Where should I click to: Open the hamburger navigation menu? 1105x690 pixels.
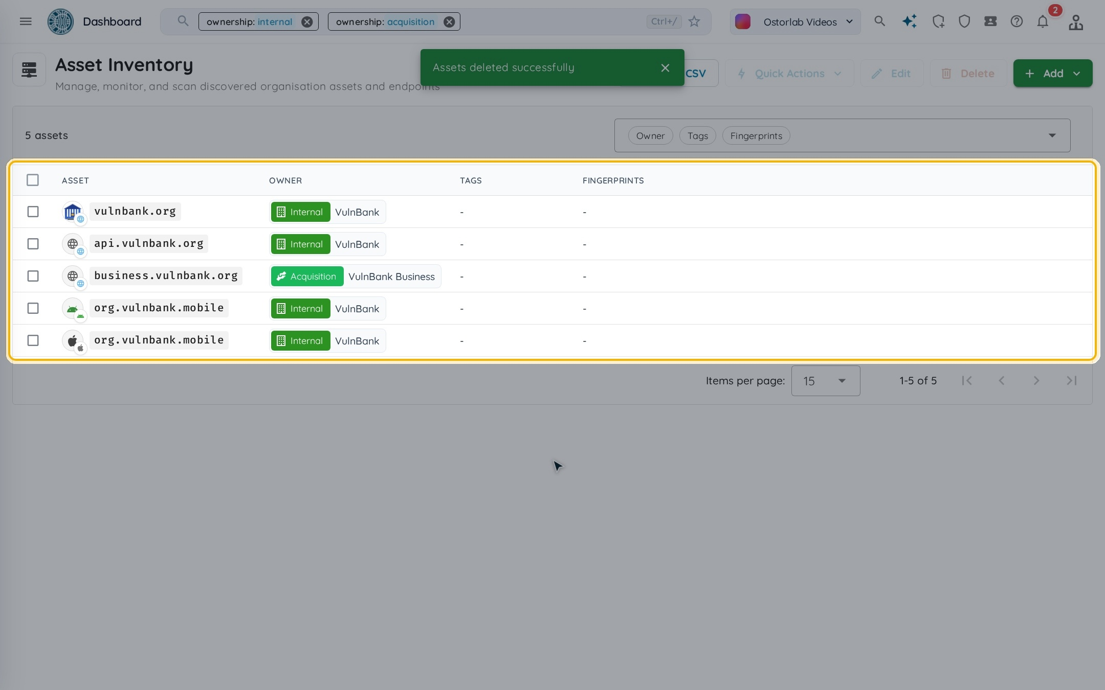[26, 21]
